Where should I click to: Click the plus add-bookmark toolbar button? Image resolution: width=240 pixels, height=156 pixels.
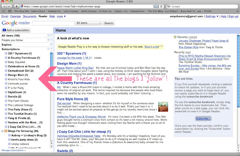click(16, 6)
